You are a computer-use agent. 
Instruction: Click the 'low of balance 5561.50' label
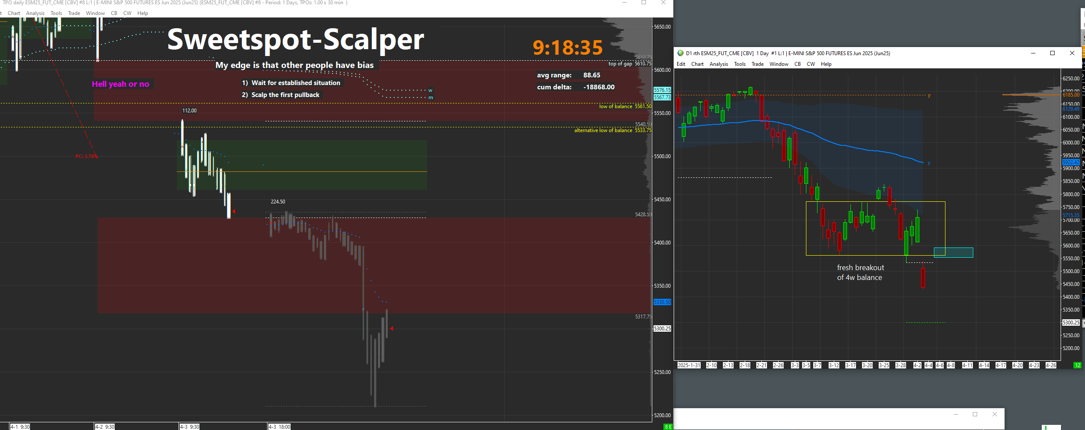pos(625,106)
